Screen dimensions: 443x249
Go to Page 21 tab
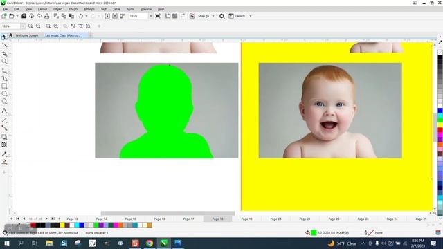point(305,219)
